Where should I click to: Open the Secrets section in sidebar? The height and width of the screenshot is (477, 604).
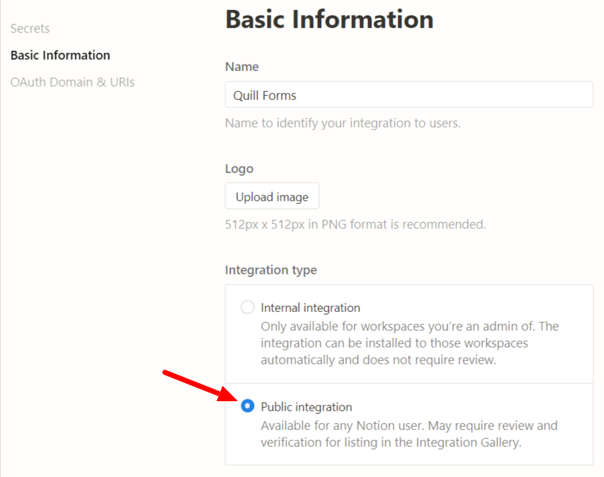pyautogui.click(x=30, y=29)
